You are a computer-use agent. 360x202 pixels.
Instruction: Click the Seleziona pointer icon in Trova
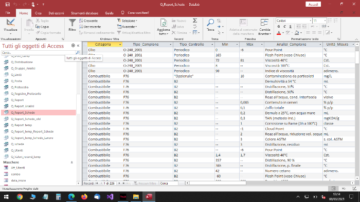[219, 33]
